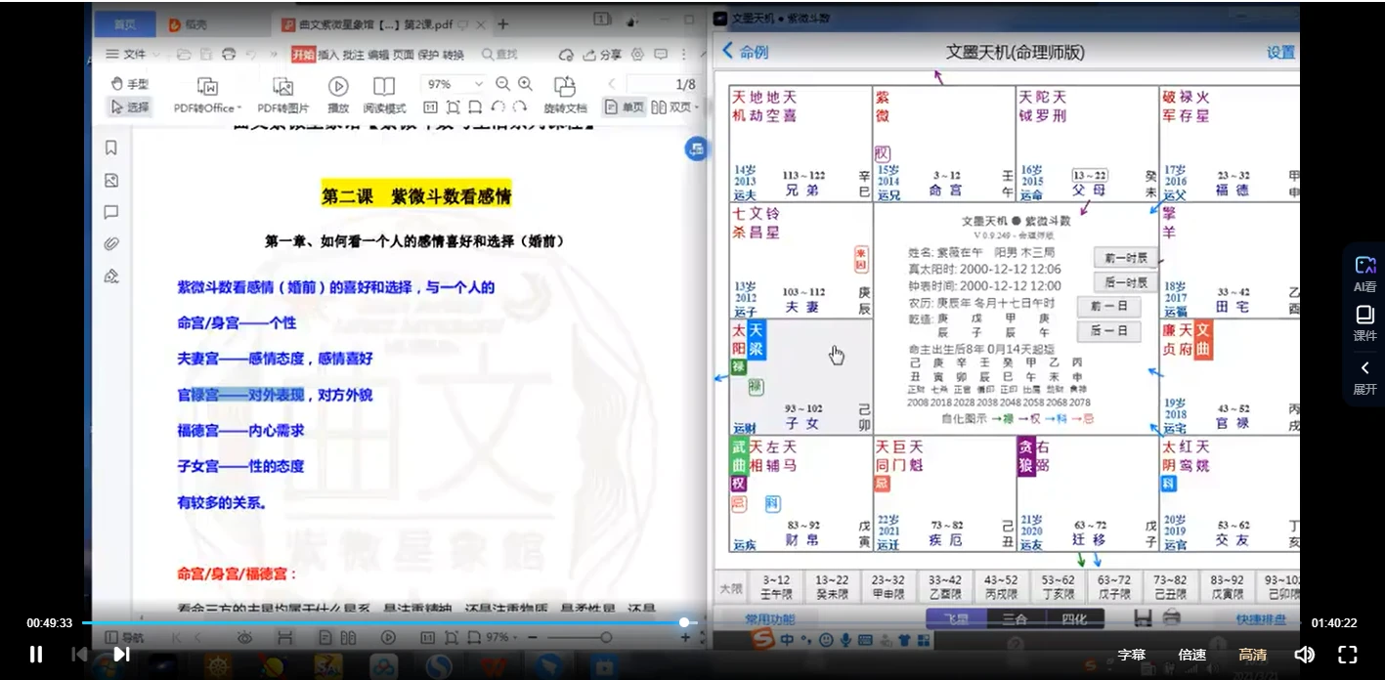Switch to the 保护 ribbon tab
This screenshot has height=680, width=1385.
[x=428, y=55]
